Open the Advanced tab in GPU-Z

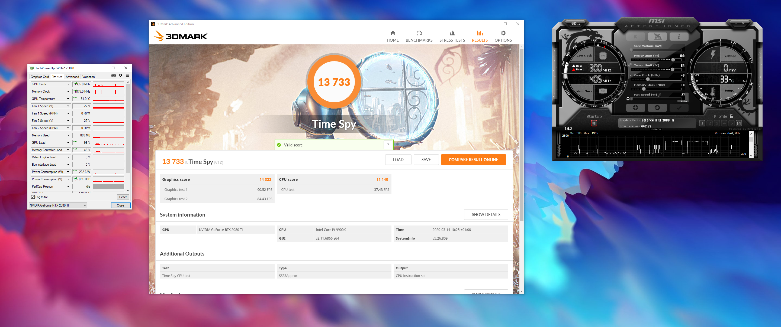coord(72,77)
